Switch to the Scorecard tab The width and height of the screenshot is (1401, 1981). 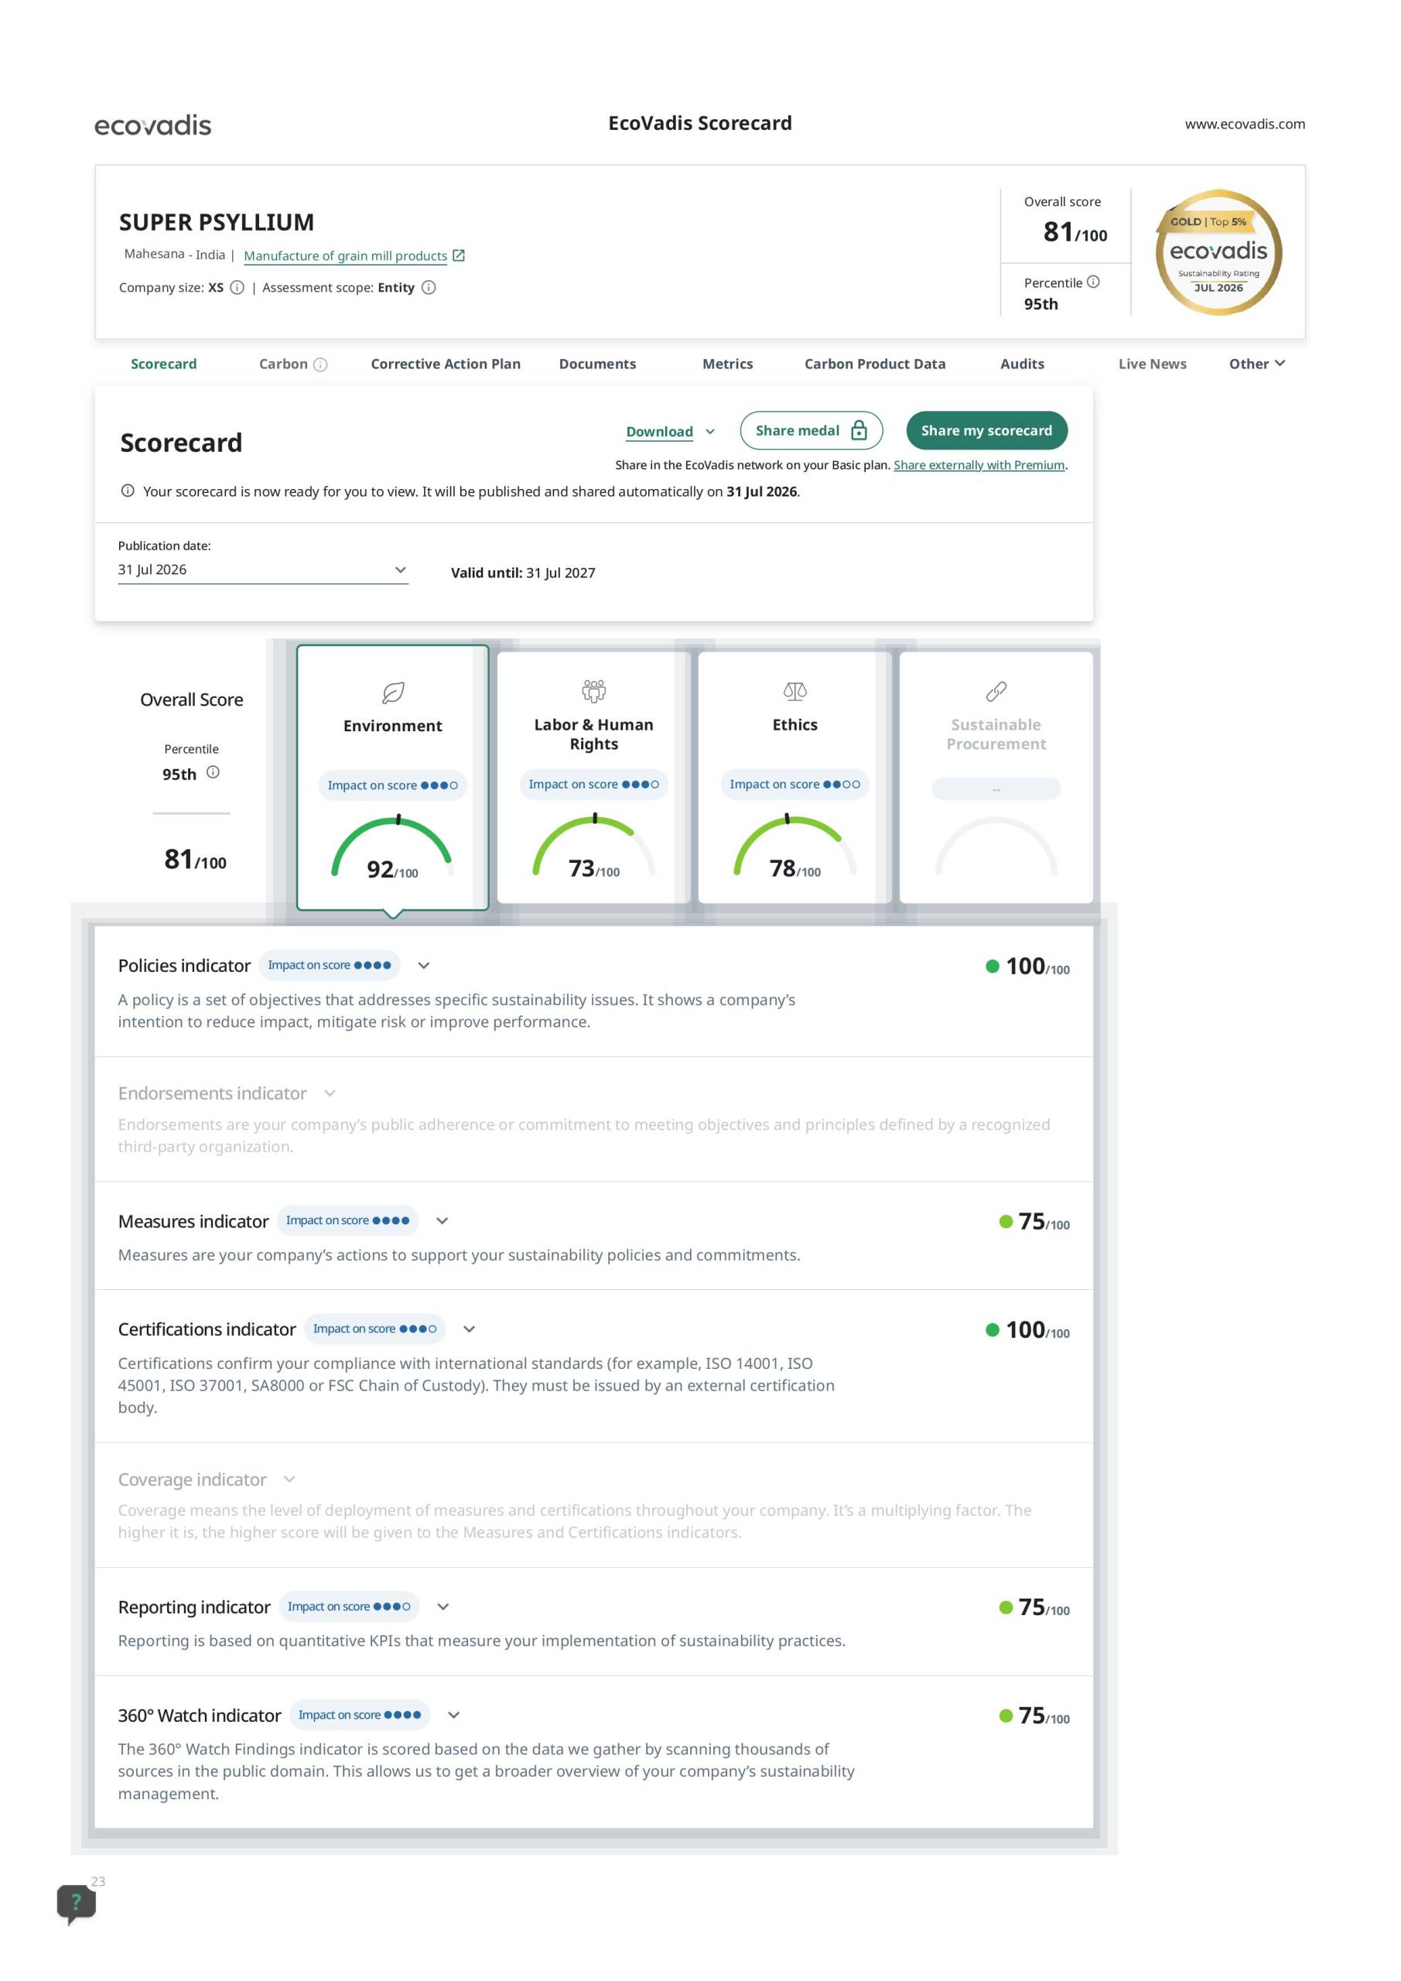click(164, 364)
